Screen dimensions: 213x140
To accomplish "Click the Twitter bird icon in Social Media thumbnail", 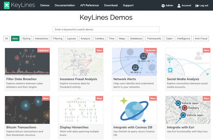I will [170, 70].
